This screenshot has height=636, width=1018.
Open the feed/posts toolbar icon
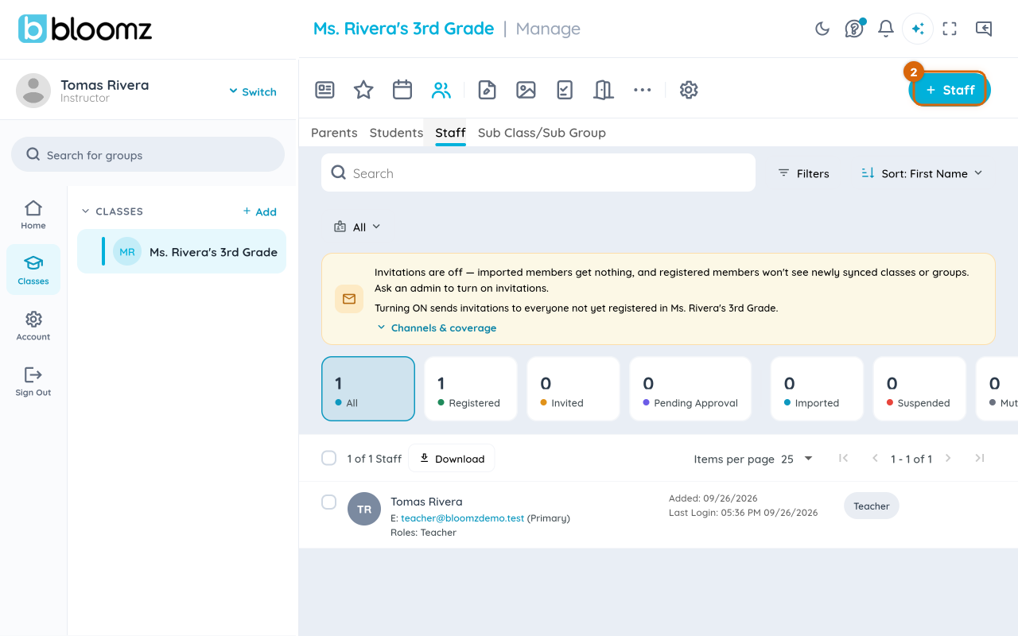point(324,90)
